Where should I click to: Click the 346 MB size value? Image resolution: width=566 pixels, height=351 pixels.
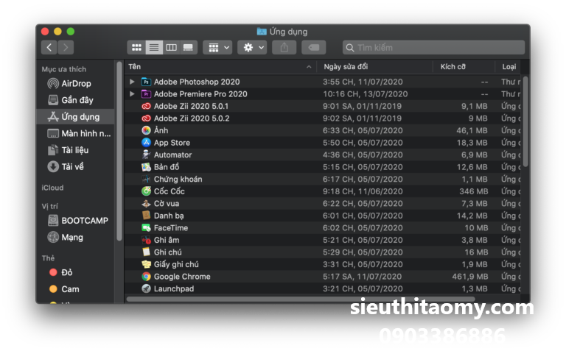click(473, 191)
